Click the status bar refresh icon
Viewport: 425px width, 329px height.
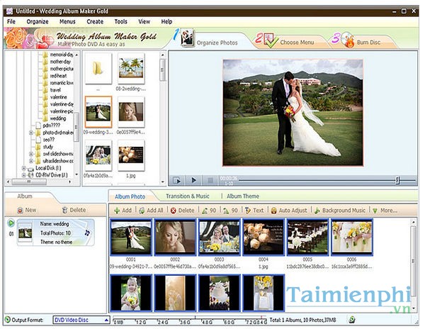coord(352,320)
